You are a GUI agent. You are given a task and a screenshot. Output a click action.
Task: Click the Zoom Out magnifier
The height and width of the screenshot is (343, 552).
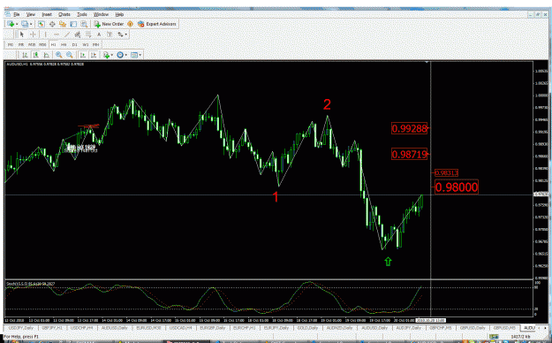click(x=70, y=55)
